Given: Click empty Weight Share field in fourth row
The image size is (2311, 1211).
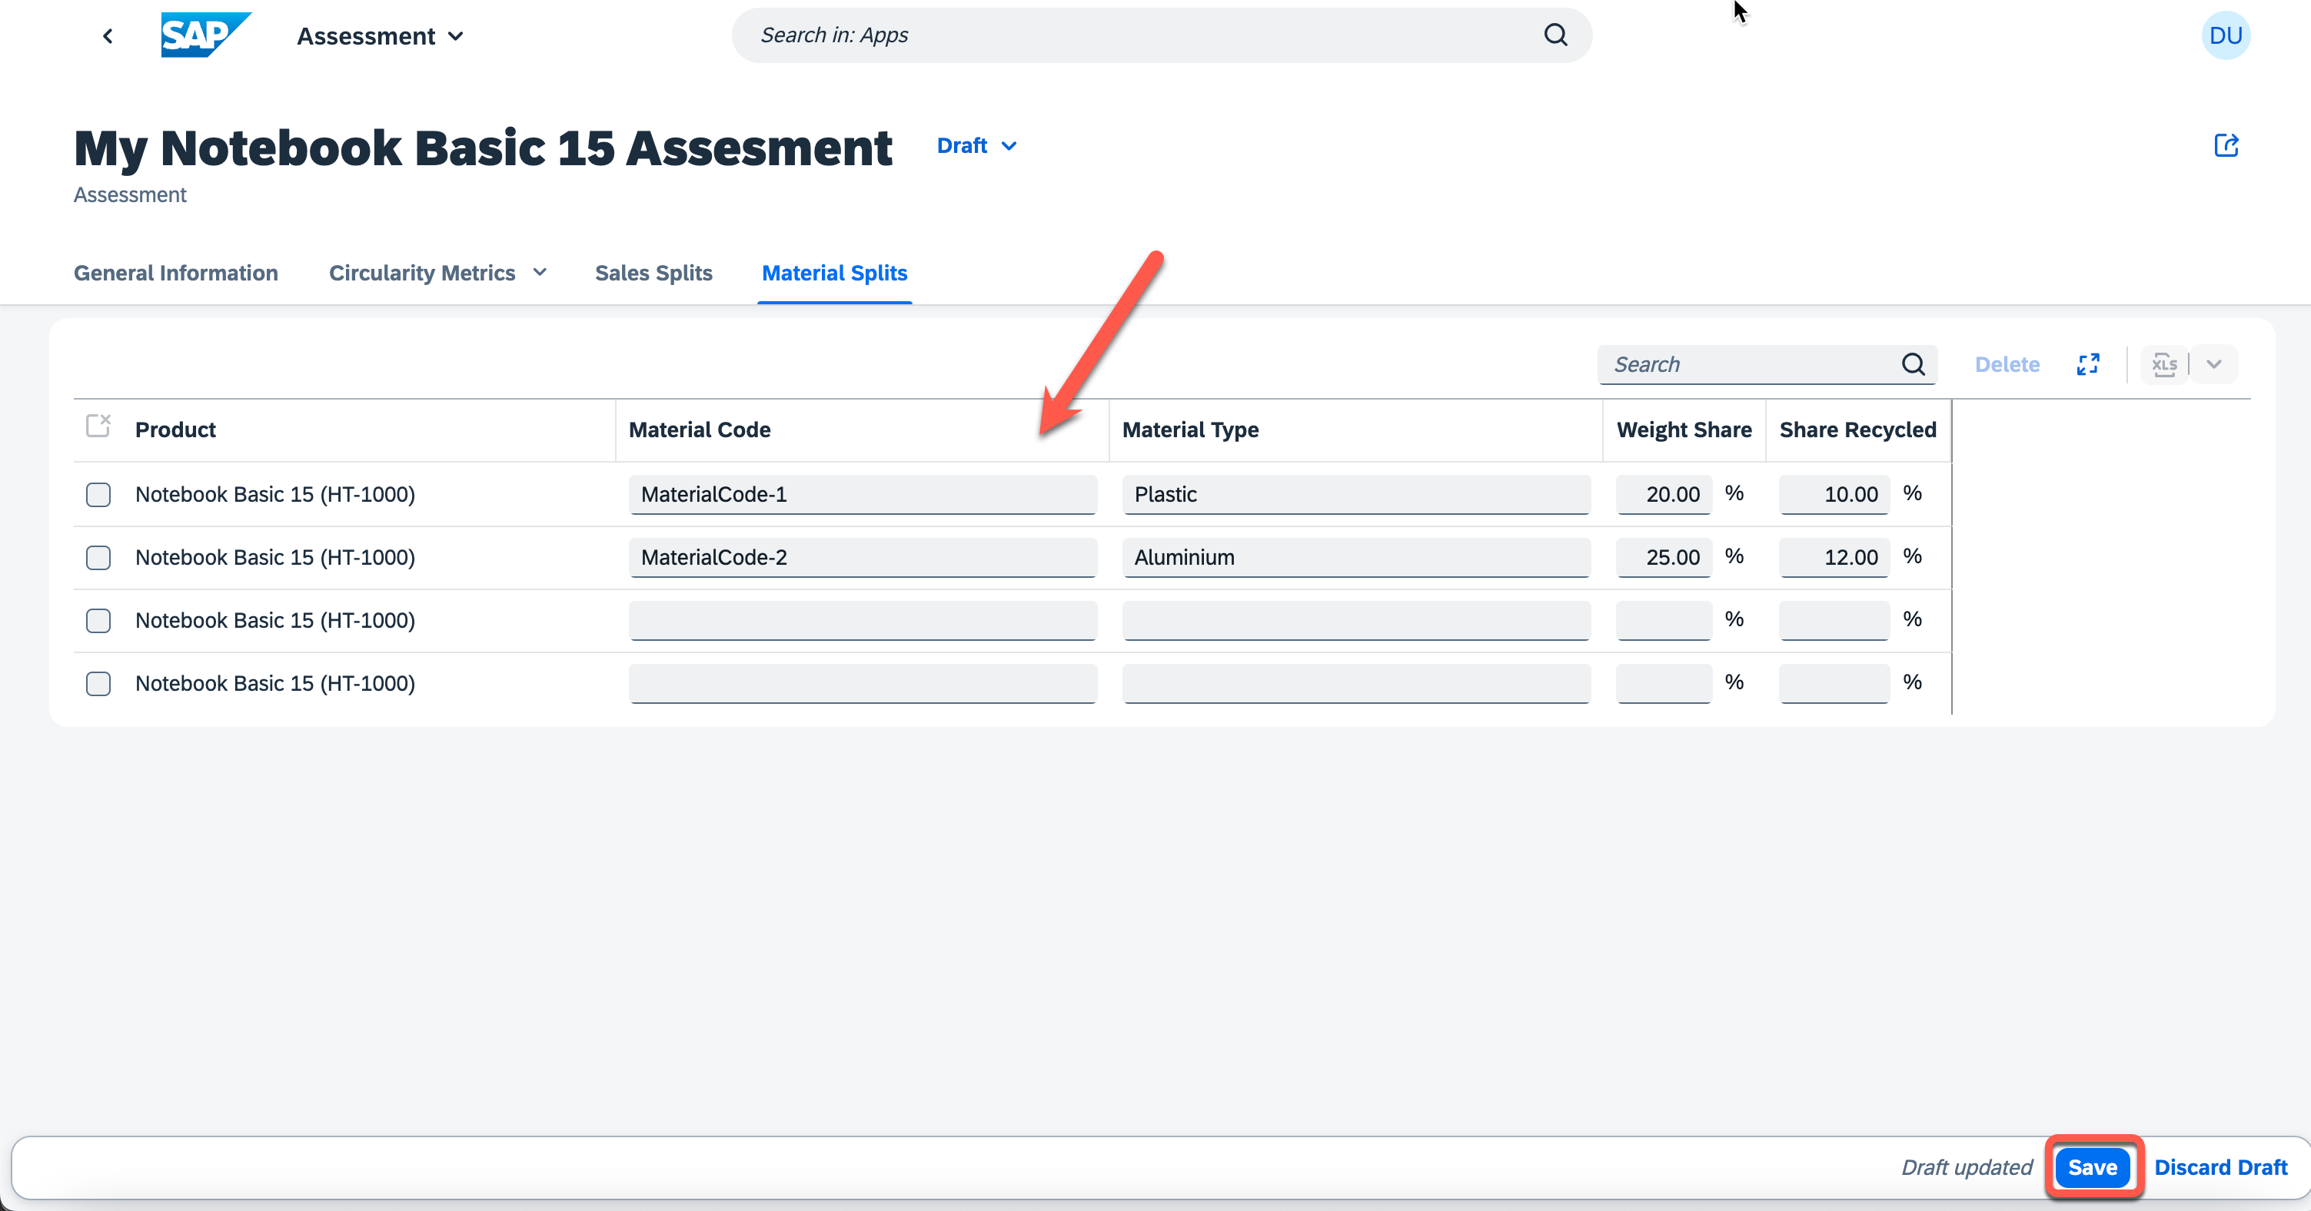Looking at the screenshot, I should coord(1663,683).
